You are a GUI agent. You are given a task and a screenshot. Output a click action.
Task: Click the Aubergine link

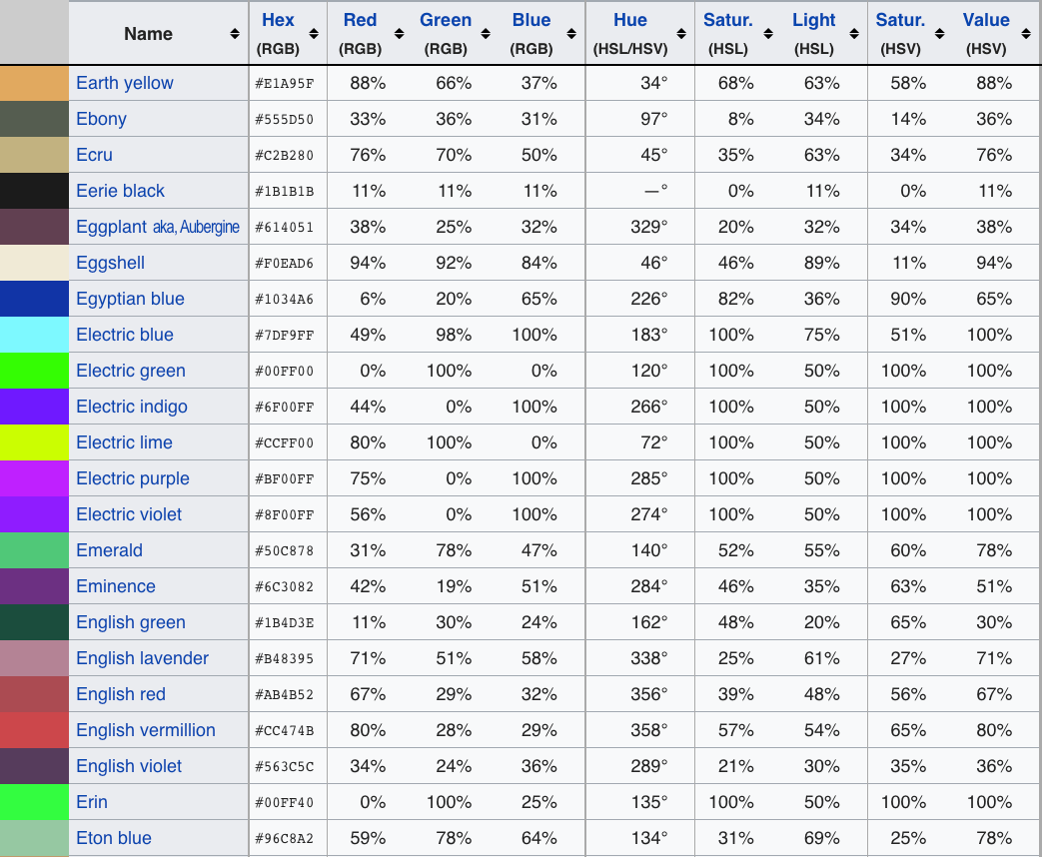(210, 227)
